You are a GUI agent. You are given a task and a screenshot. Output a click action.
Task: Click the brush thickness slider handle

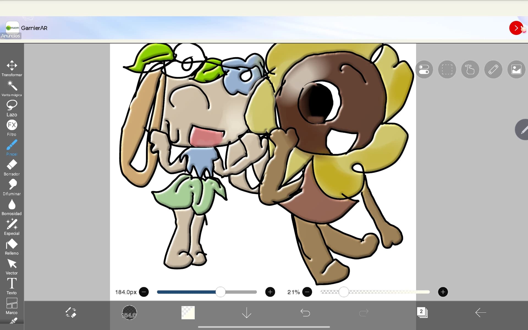tap(220, 292)
